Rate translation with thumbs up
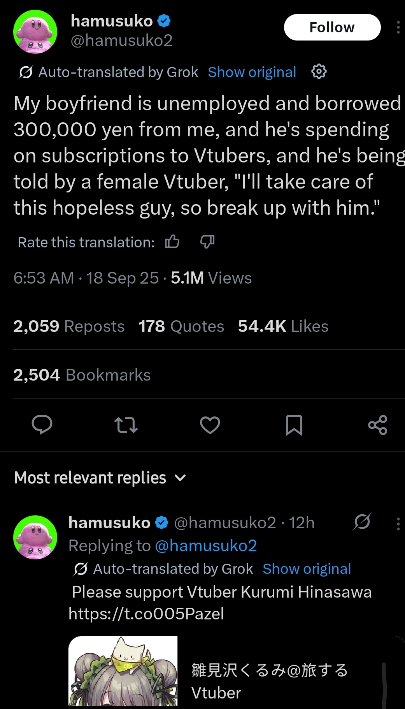Screen dimensions: 405x709 172,242
